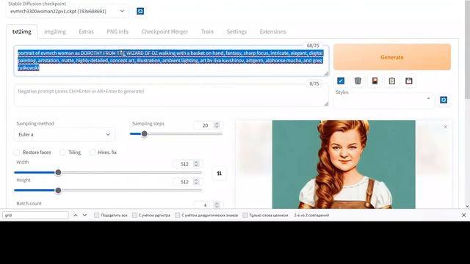
Task: Click the floppy disk save-style icon
Action: click(409, 81)
